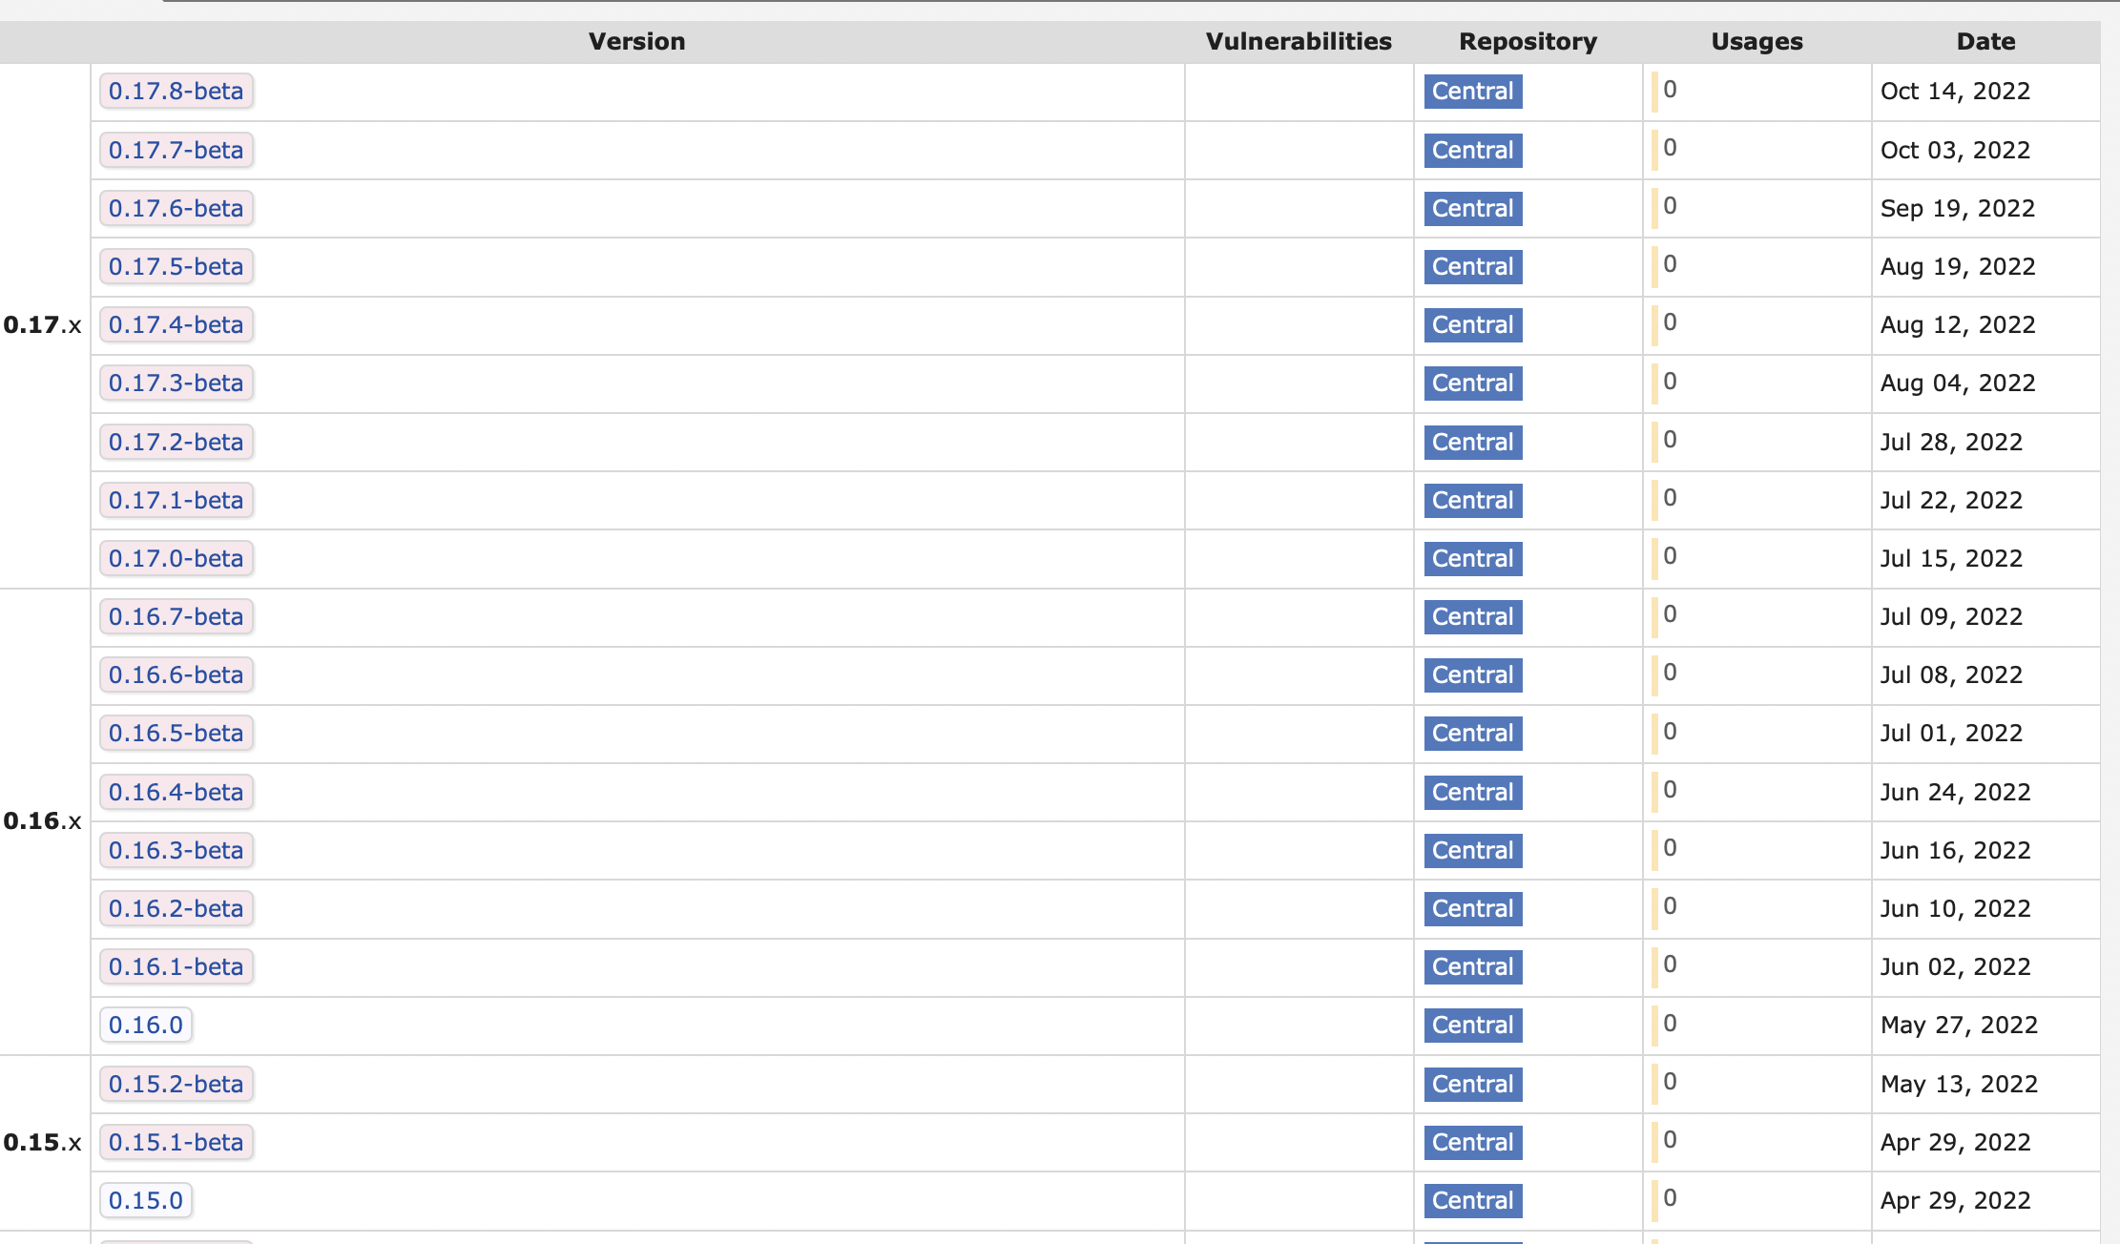Click Central badge in 0.15.1-beta row
The height and width of the screenshot is (1244, 2120).
1472,1142
